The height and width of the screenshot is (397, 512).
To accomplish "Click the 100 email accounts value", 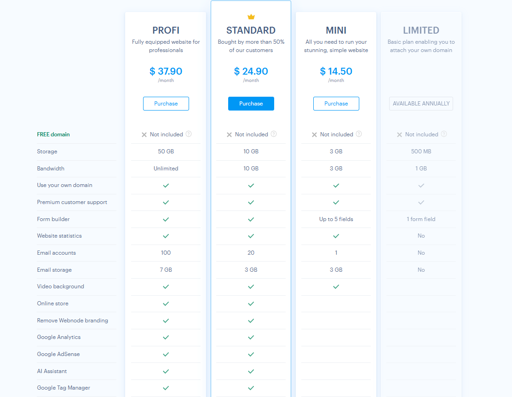I will pyautogui.click(x=166, y=253).
